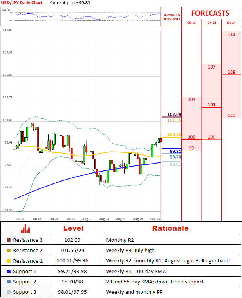Click the 'Aug 21' date axis label
This screenshot has height=298, width=242.
coord(121,219)
